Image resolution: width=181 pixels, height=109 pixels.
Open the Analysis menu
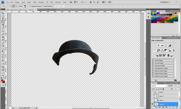tap(41, 2)
